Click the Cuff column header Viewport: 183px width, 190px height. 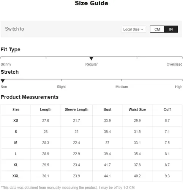tap(167, 109)
